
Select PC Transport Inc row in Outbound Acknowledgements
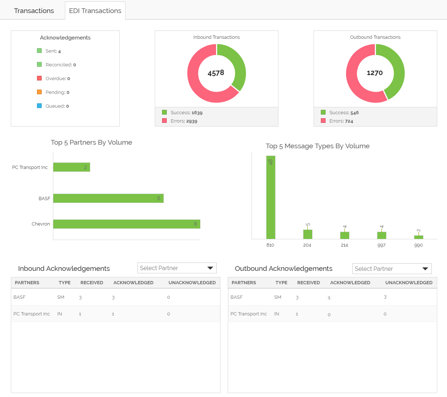coord(332,314)
